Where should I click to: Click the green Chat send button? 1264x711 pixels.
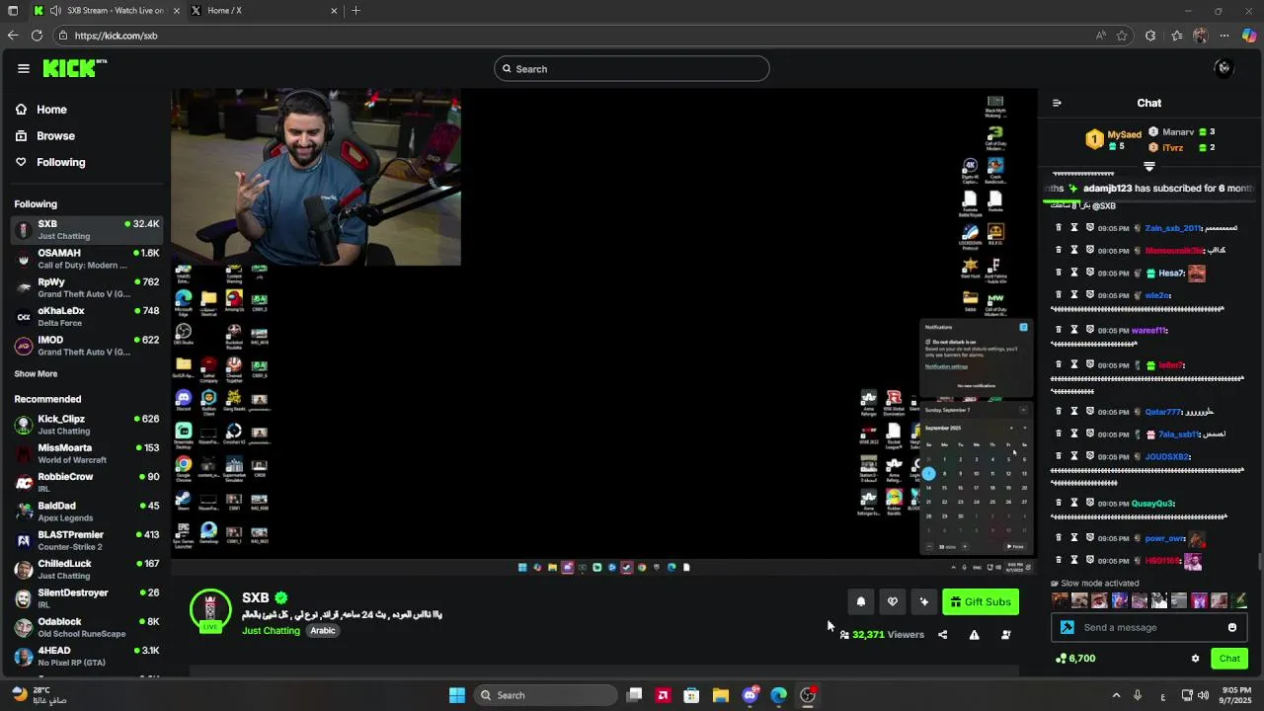coord(1229,659)
